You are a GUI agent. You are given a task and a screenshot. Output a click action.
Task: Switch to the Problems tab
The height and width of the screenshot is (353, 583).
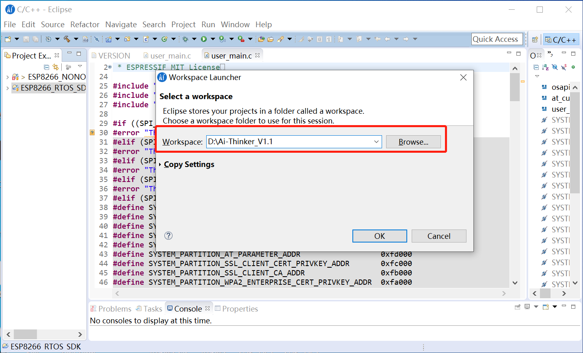point(111,309)
